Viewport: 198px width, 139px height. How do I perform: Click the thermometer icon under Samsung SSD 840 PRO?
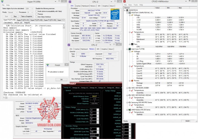[132, 105]
